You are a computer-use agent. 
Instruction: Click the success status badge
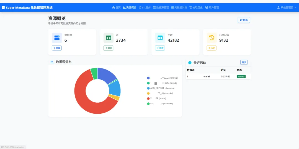point(241,77)
